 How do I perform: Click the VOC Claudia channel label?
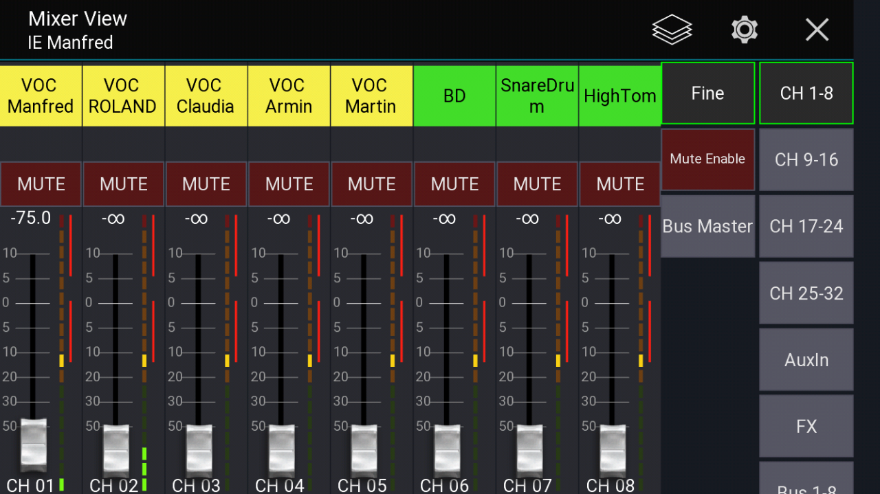(x=206, y=96)
